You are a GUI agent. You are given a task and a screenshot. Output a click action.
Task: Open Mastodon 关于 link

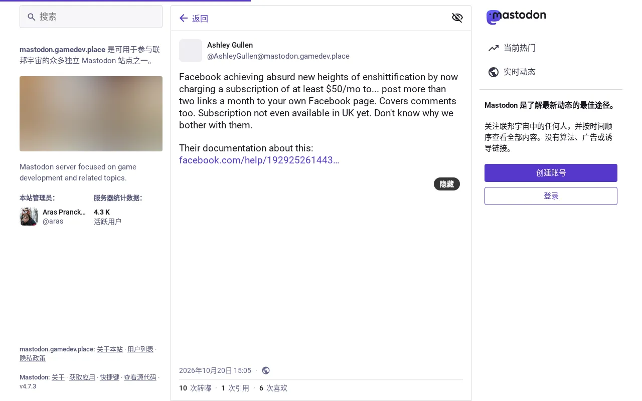58,377
